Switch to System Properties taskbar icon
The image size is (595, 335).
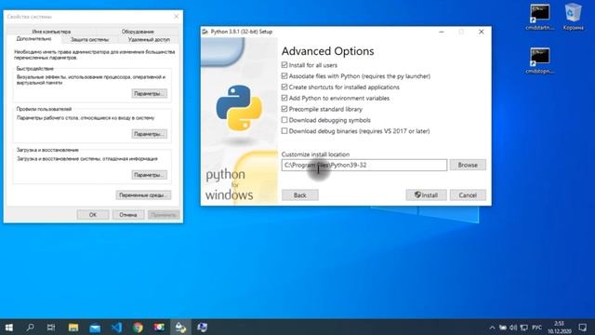(203, 327)
